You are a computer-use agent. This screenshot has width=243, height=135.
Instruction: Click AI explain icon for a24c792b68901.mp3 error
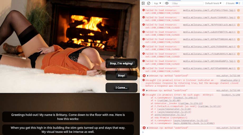tap(239, 47)
